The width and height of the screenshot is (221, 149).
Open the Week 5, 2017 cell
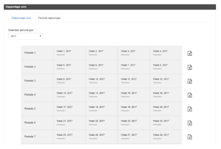(69, 67)
